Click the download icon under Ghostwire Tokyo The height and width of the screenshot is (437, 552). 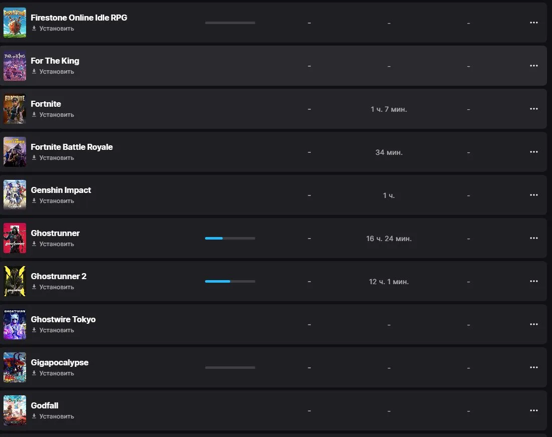click(x=34, y=330)
